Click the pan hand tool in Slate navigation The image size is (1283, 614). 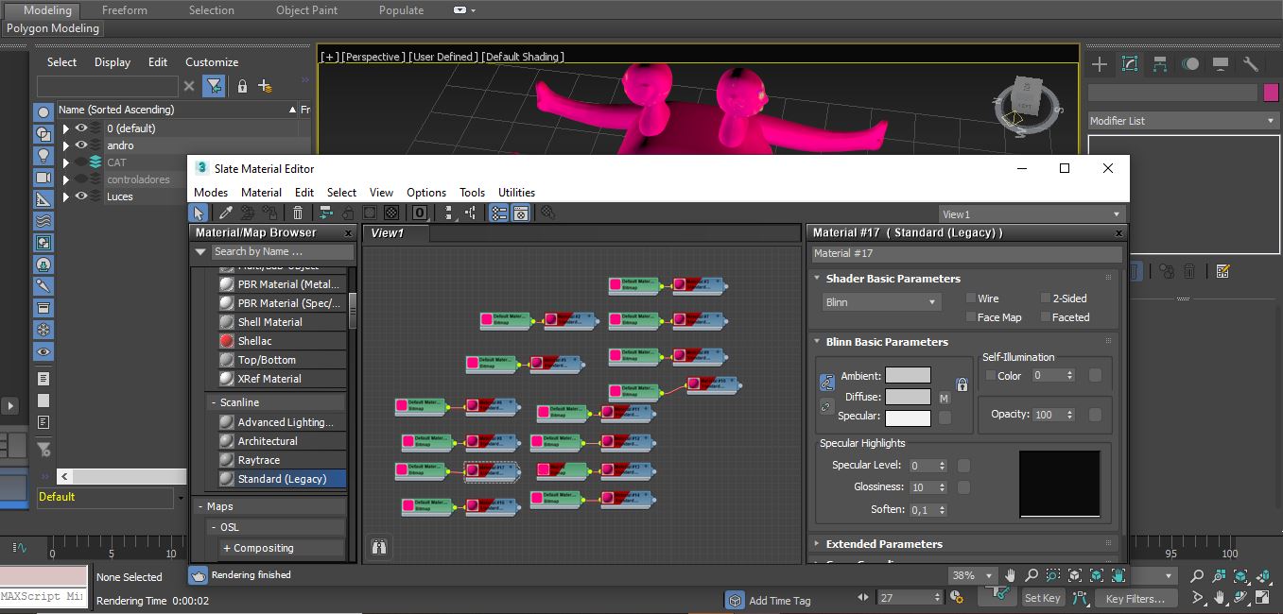pyautogui.click(x=1010, y=575)
